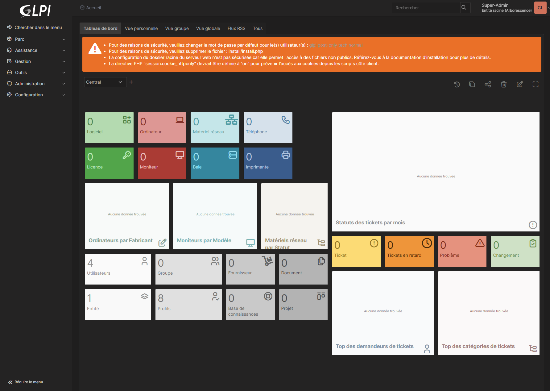Click the edit dashboard pencil icon
This screenshot has height=391, width=550.
click(x=520, y=84)
